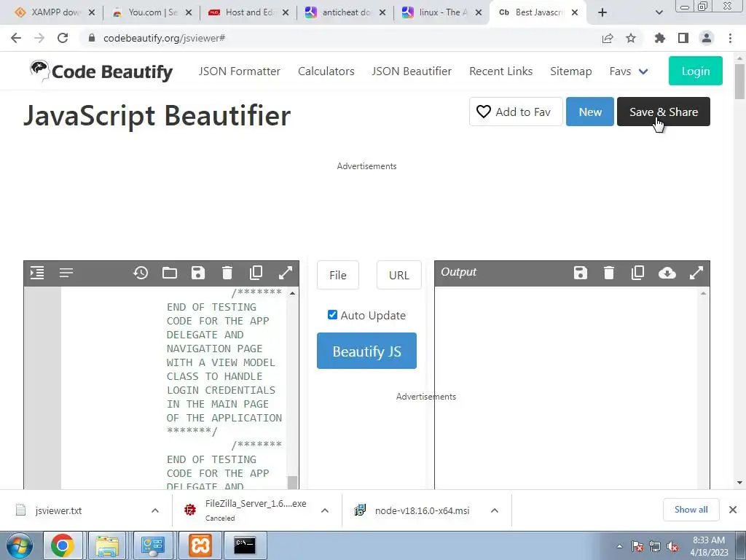
Task: Open Sitemap in the navigation
Action: [571, 71]
